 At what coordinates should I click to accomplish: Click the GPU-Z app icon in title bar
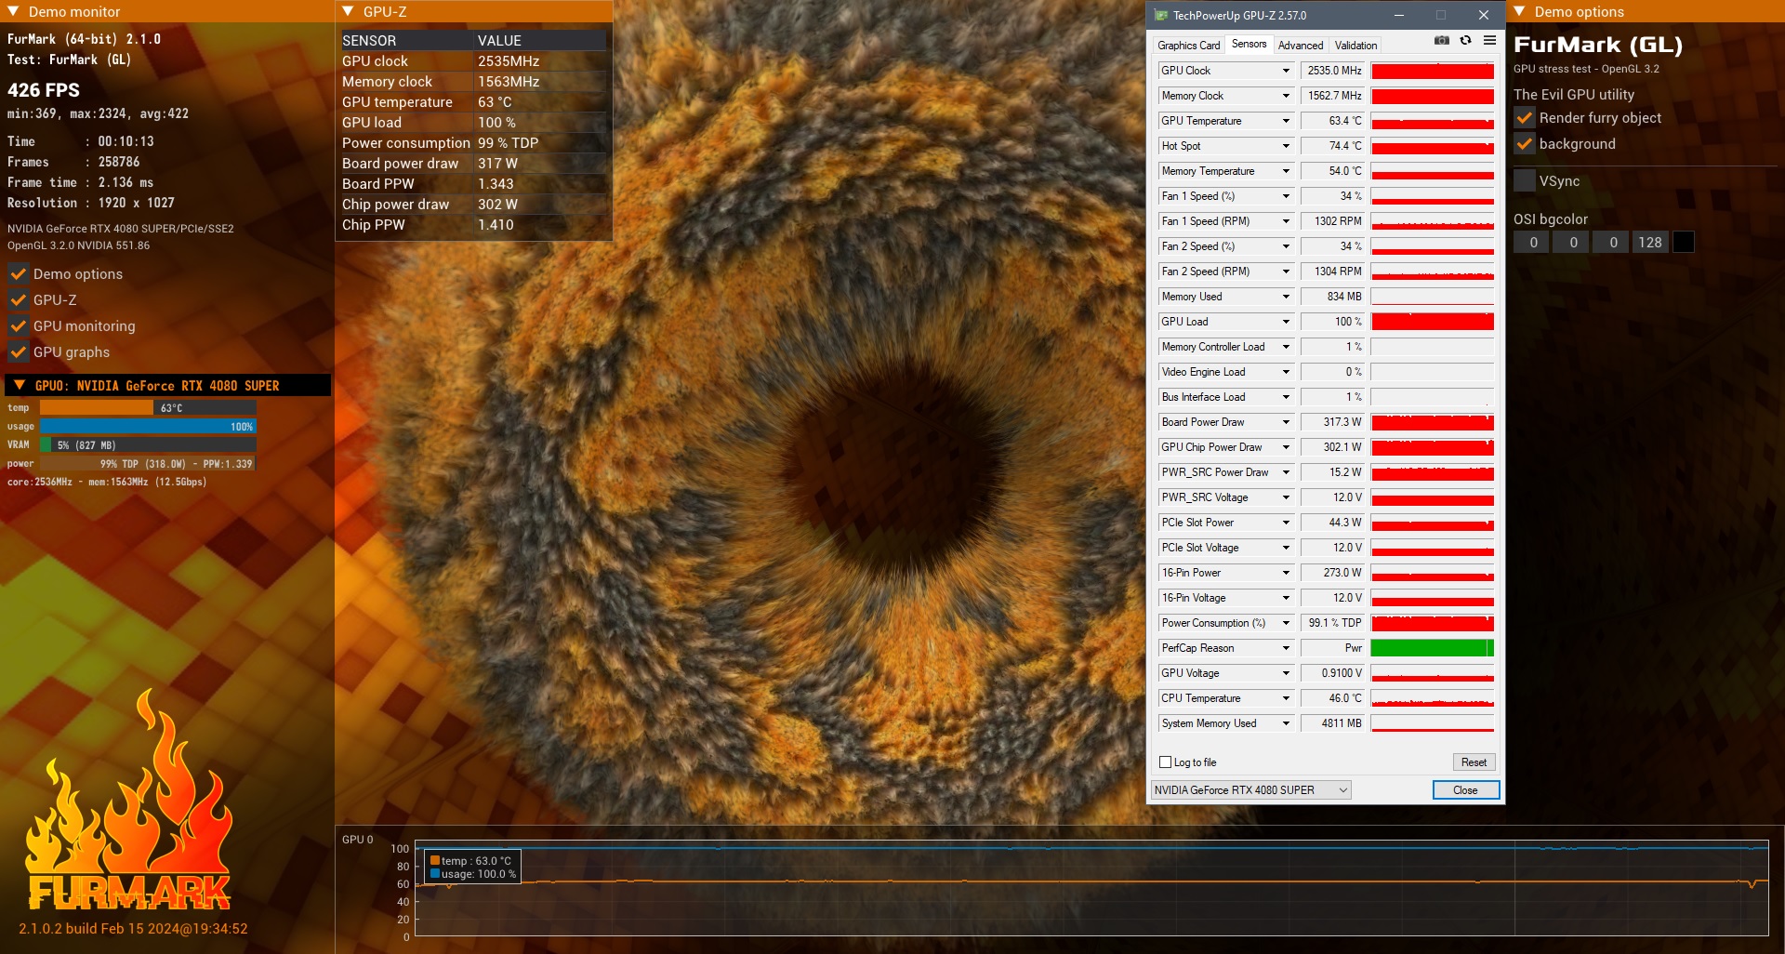[1160, 15]
